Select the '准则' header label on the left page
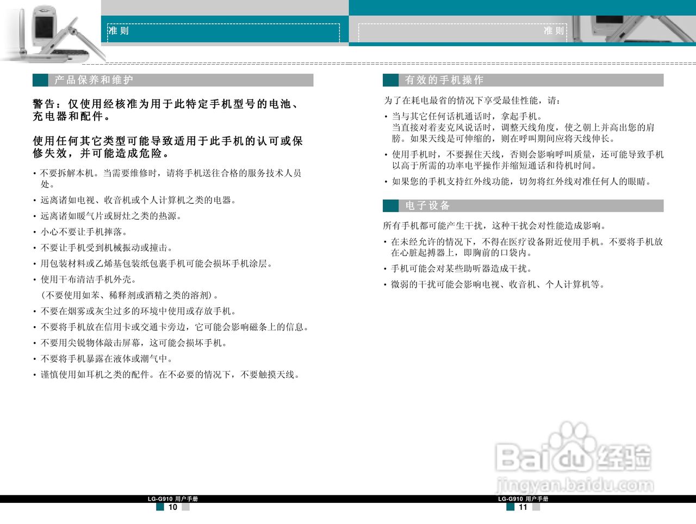 119,30
